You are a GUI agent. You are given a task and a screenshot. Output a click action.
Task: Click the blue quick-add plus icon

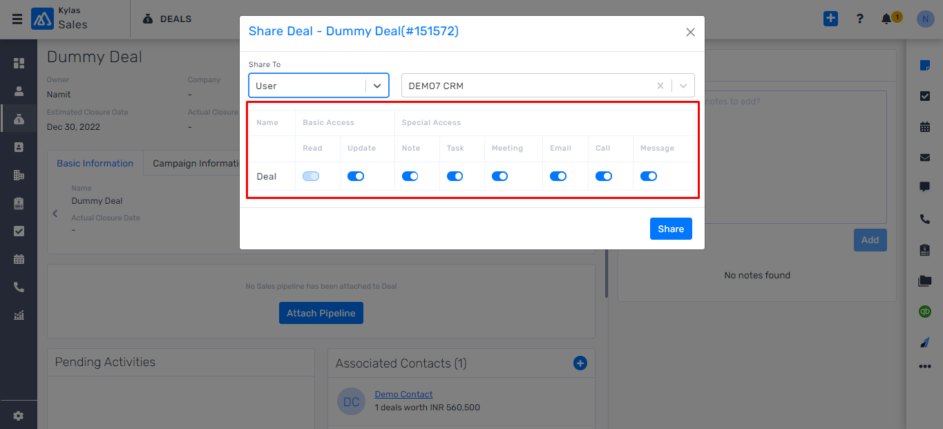point(830,19)
